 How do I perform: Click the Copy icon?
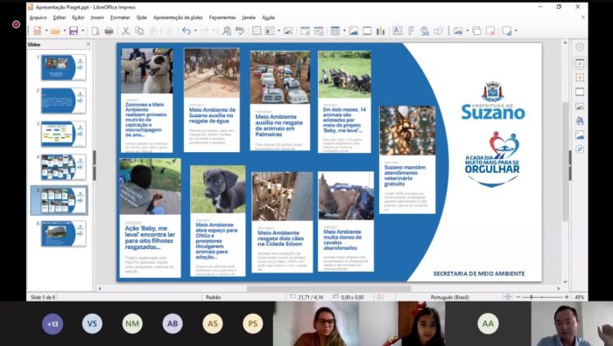click(x=139, y=31)
